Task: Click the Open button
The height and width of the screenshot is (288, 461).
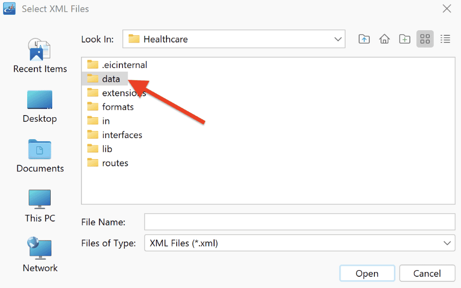Action: point(367,273)
